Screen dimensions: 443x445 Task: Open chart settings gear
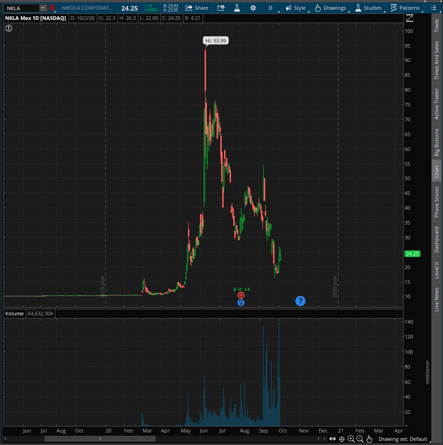point(253,8)
